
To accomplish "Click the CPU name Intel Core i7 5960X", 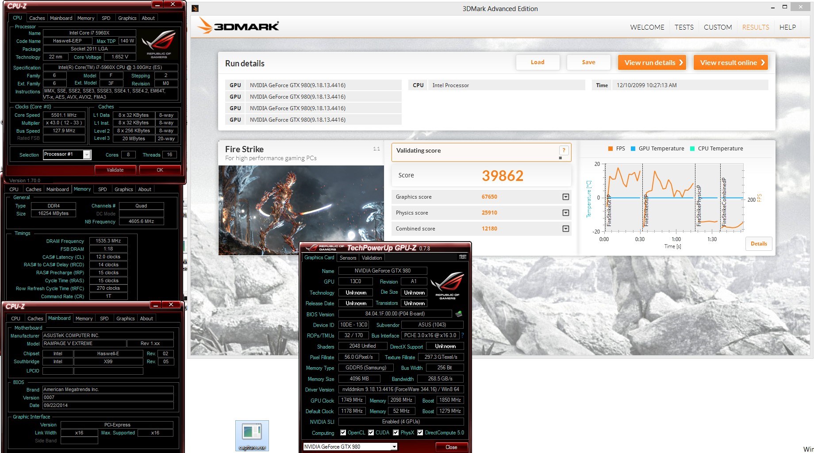I will coord(89,33).
